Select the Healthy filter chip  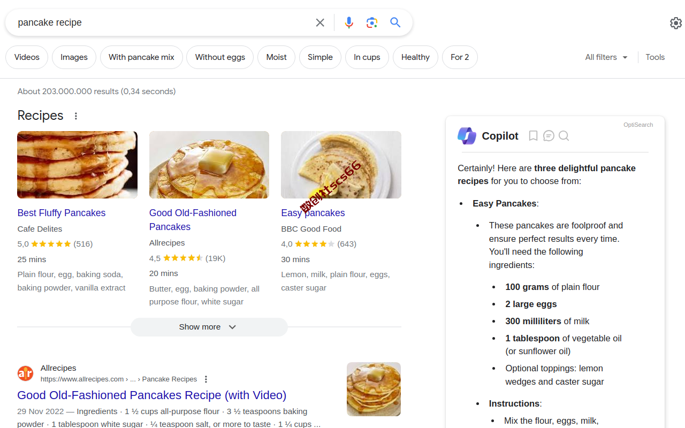coord(415,57)
